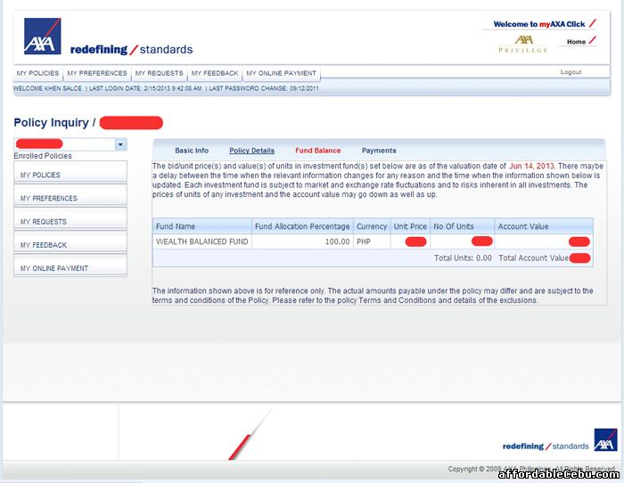The image size is (624, 483).
Task: Switch to the Basic Info tab
Action: [192, 151]
